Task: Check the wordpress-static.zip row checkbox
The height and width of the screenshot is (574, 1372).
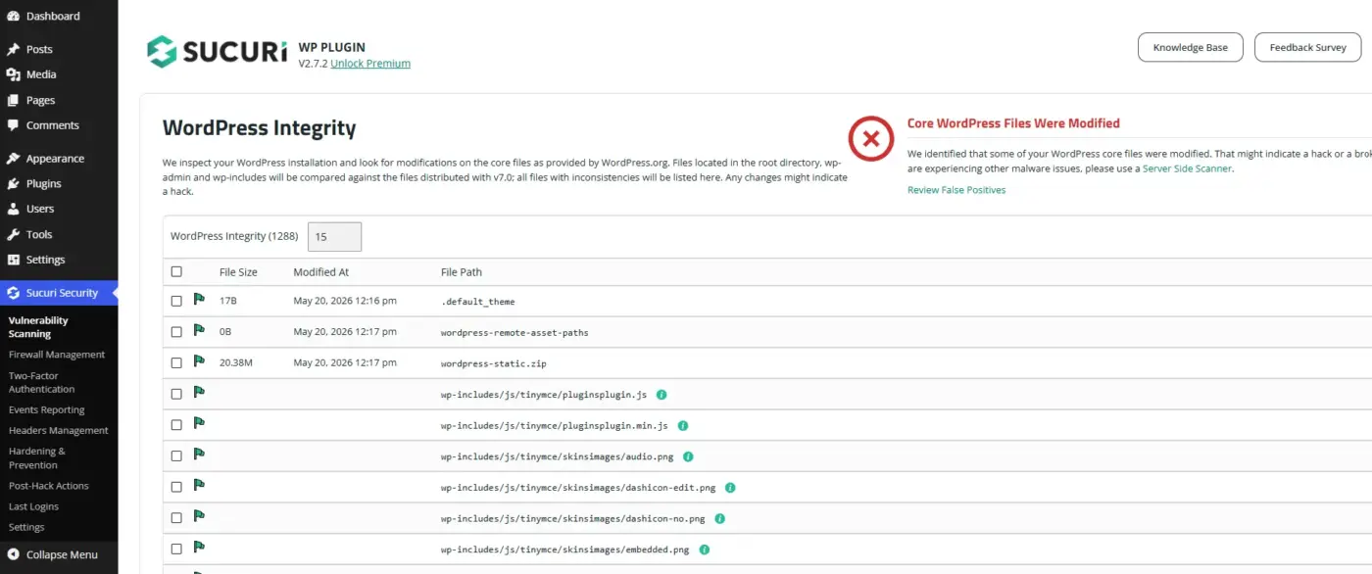Action: coord(176,362)
